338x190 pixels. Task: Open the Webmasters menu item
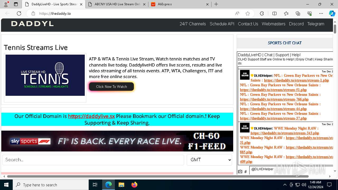[274, 24]
